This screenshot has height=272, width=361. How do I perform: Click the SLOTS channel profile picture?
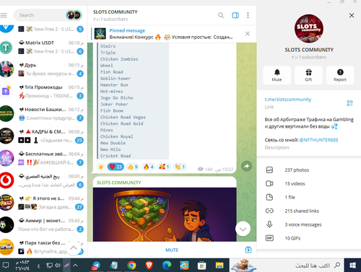pyautogui.click(x=309, y=29)
